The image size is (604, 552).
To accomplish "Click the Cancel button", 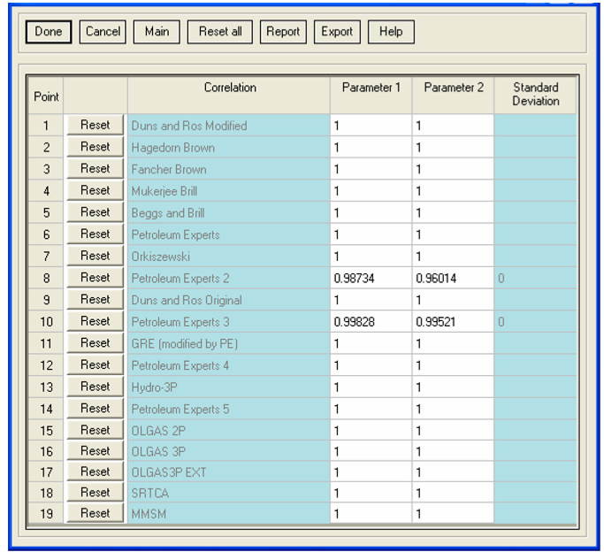I will [103, 32].
